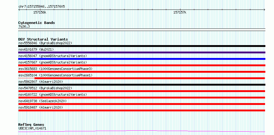Open variant nsv4156047 (gnomADStructuralVariants) label

53,56
